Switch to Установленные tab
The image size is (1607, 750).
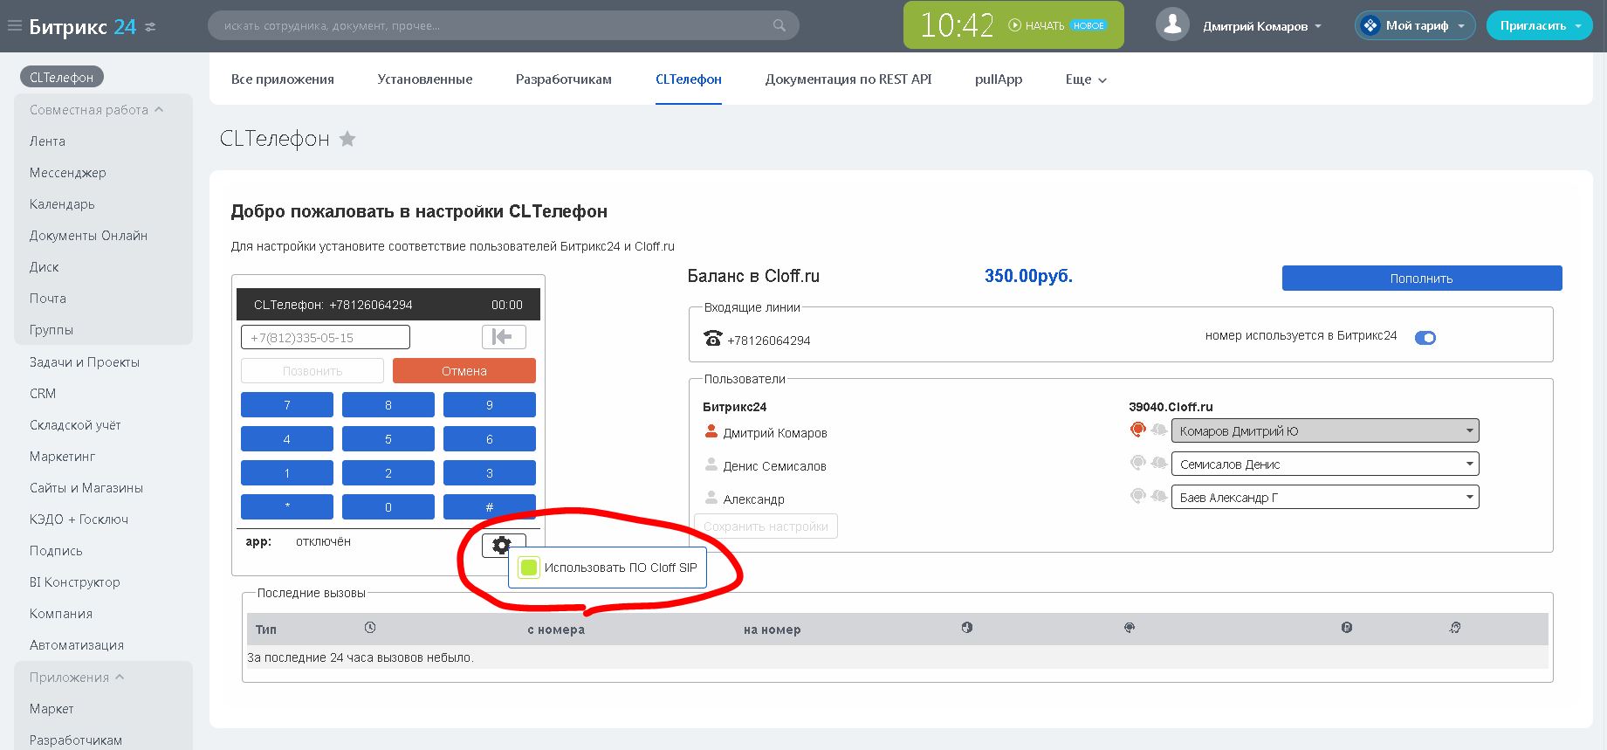point(425,79)
